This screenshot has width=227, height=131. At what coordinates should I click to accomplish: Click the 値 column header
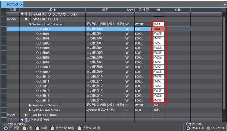tap(159, 10)
